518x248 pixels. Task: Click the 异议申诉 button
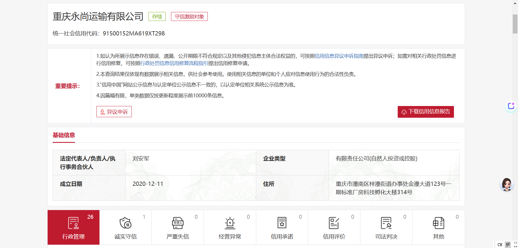[x=114, y=112]
